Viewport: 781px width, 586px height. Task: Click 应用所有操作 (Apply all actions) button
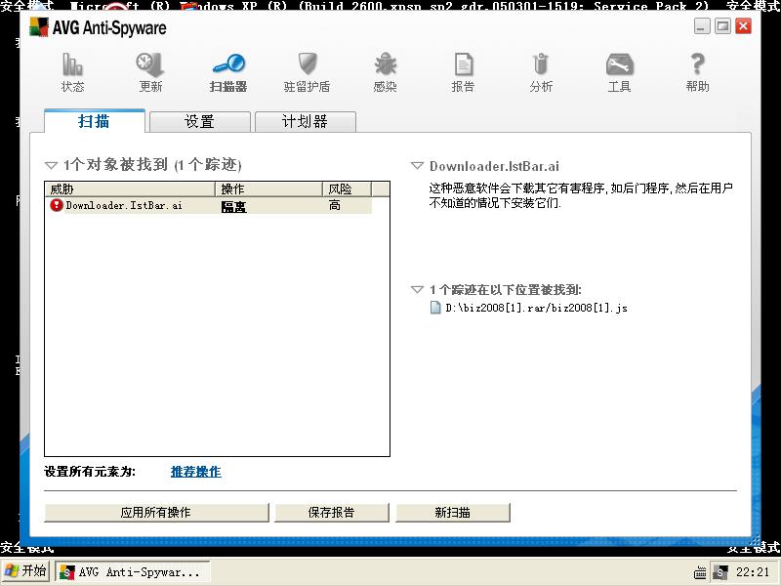[156, 512]
